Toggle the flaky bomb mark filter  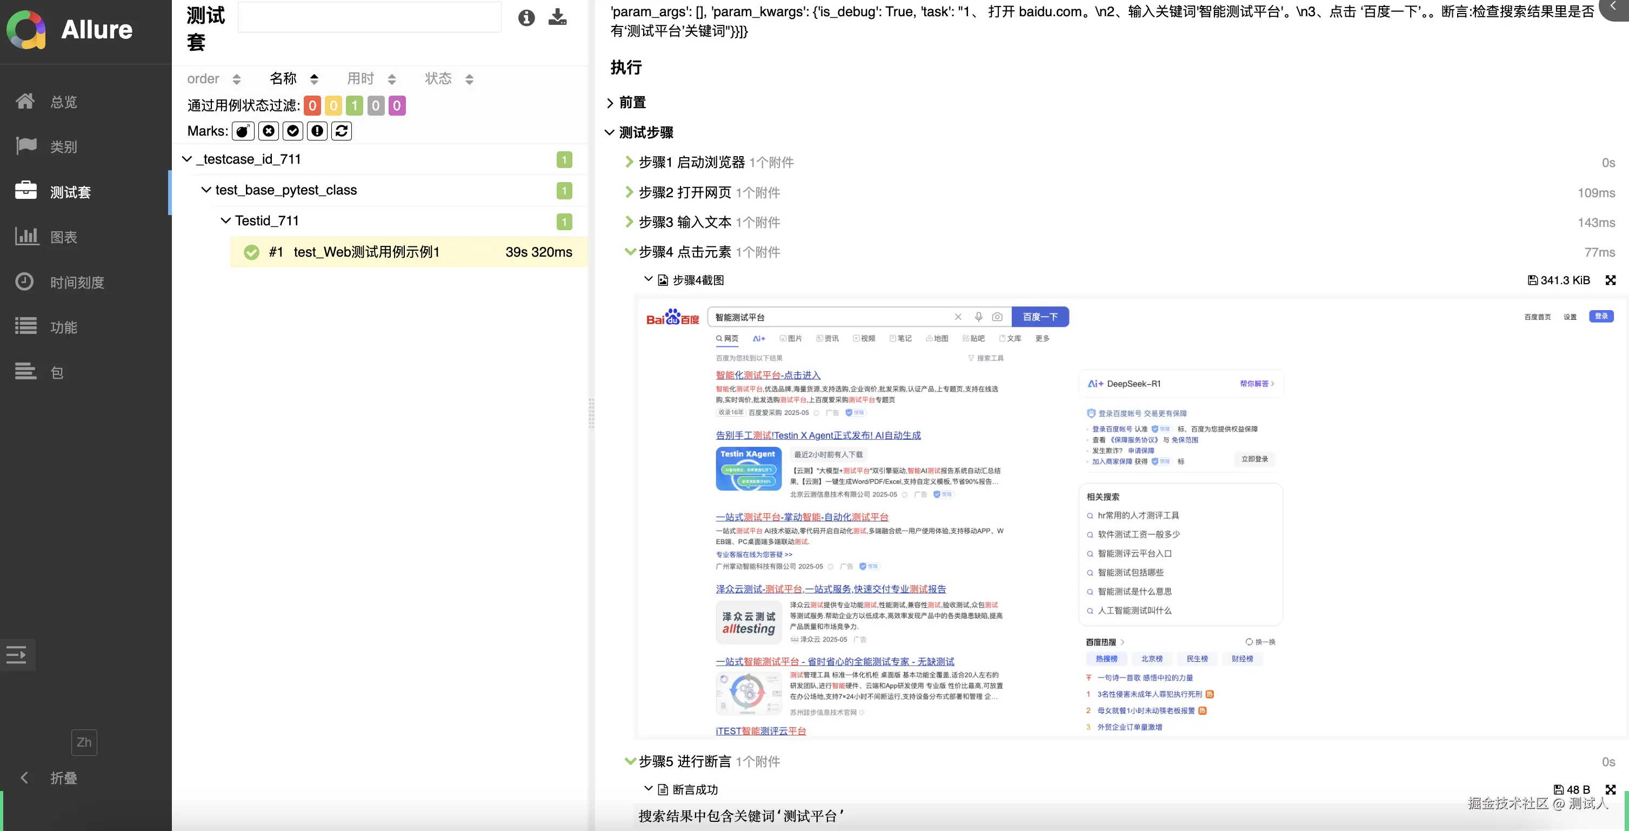coord(243,131)
